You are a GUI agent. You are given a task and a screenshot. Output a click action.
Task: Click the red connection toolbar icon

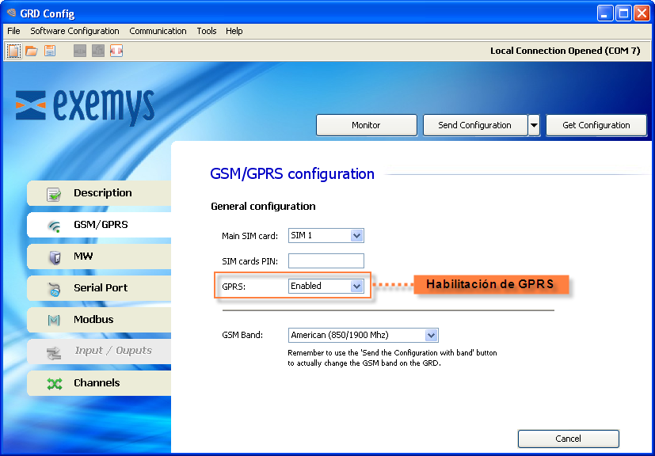[x=116, y=51]
